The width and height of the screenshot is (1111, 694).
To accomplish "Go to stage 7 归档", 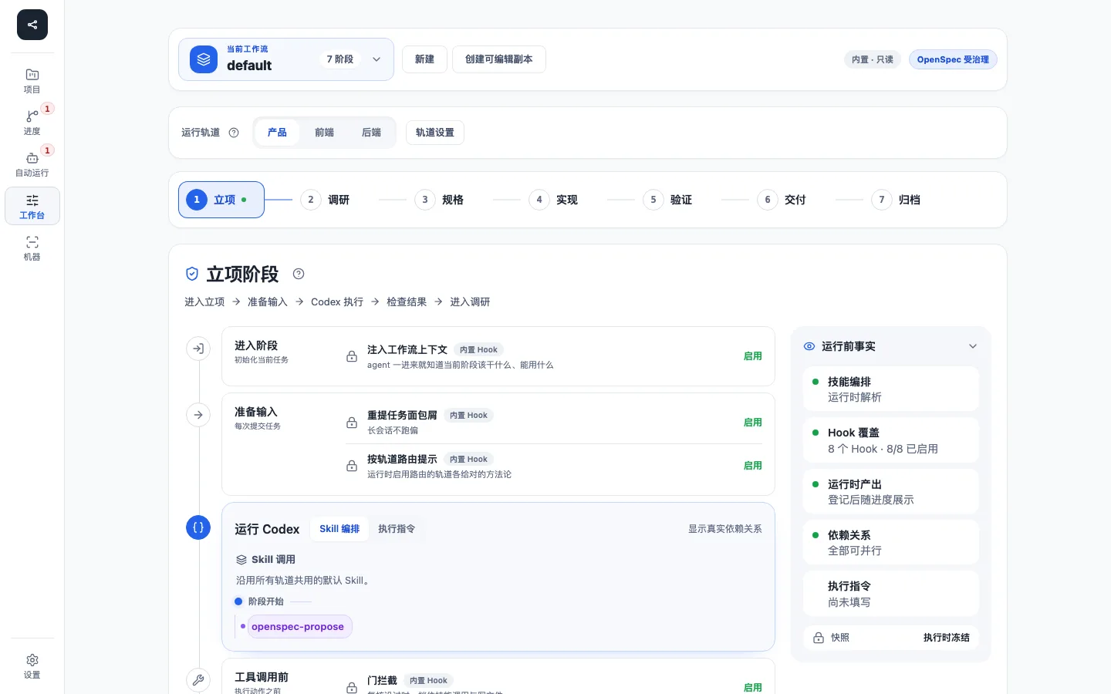I will click(896, 200).
